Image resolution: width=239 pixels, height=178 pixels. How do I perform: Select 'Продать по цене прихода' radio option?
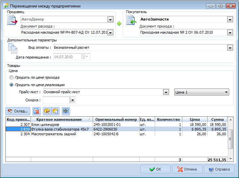[12, 77]
